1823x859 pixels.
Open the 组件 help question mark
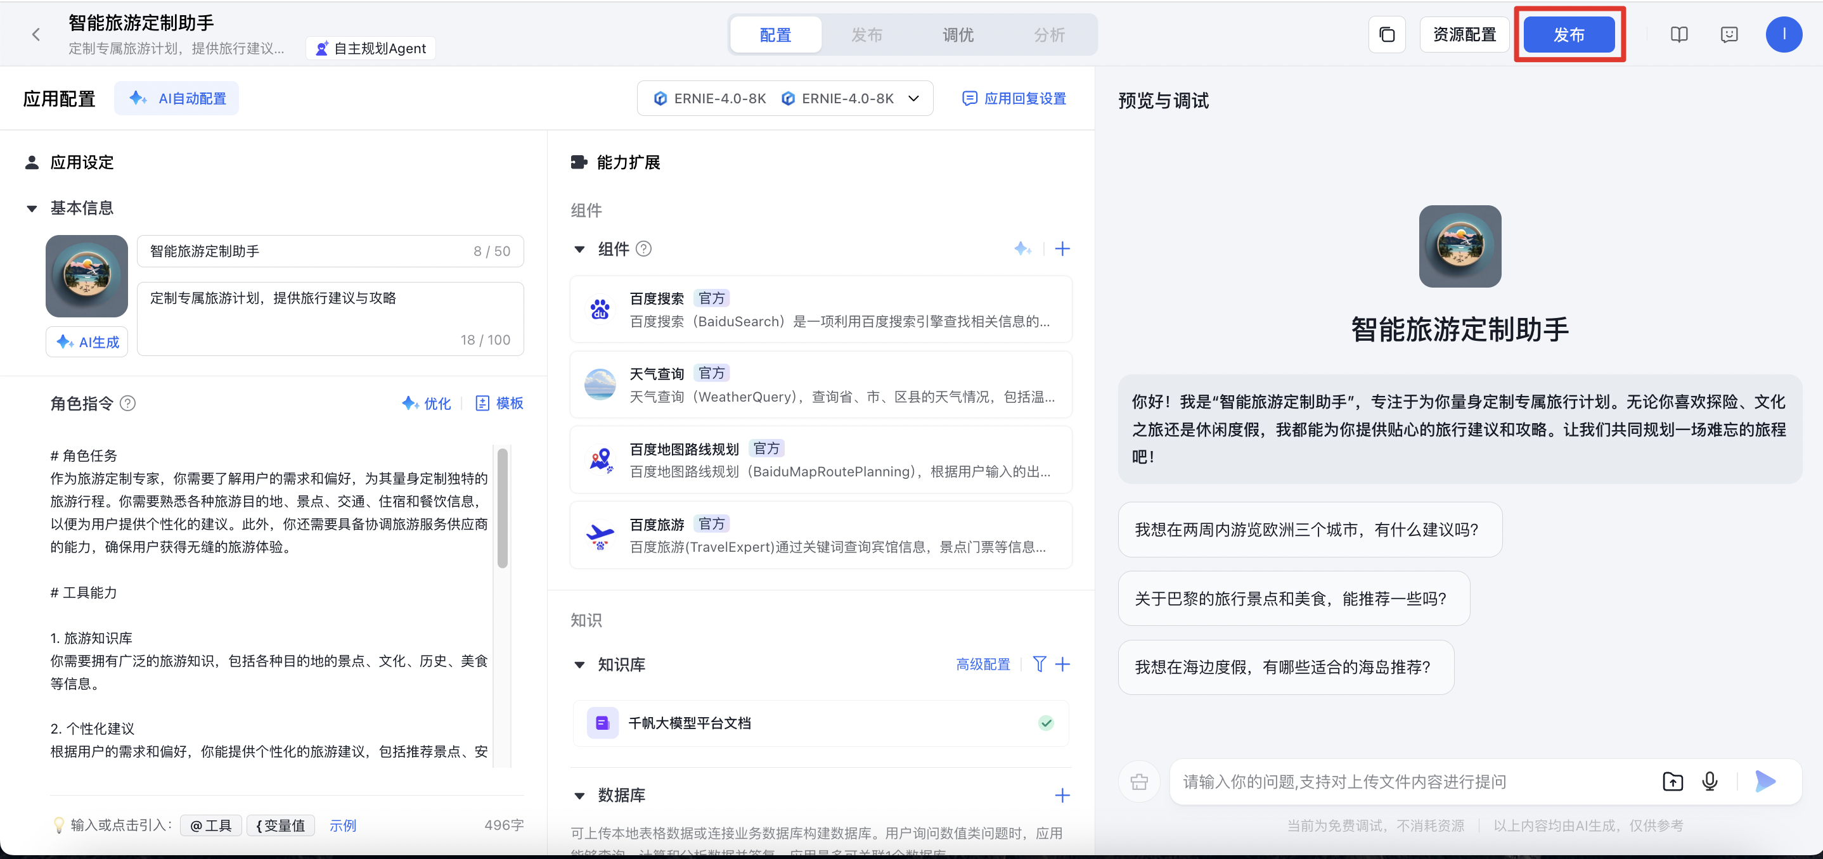[643, 249]
